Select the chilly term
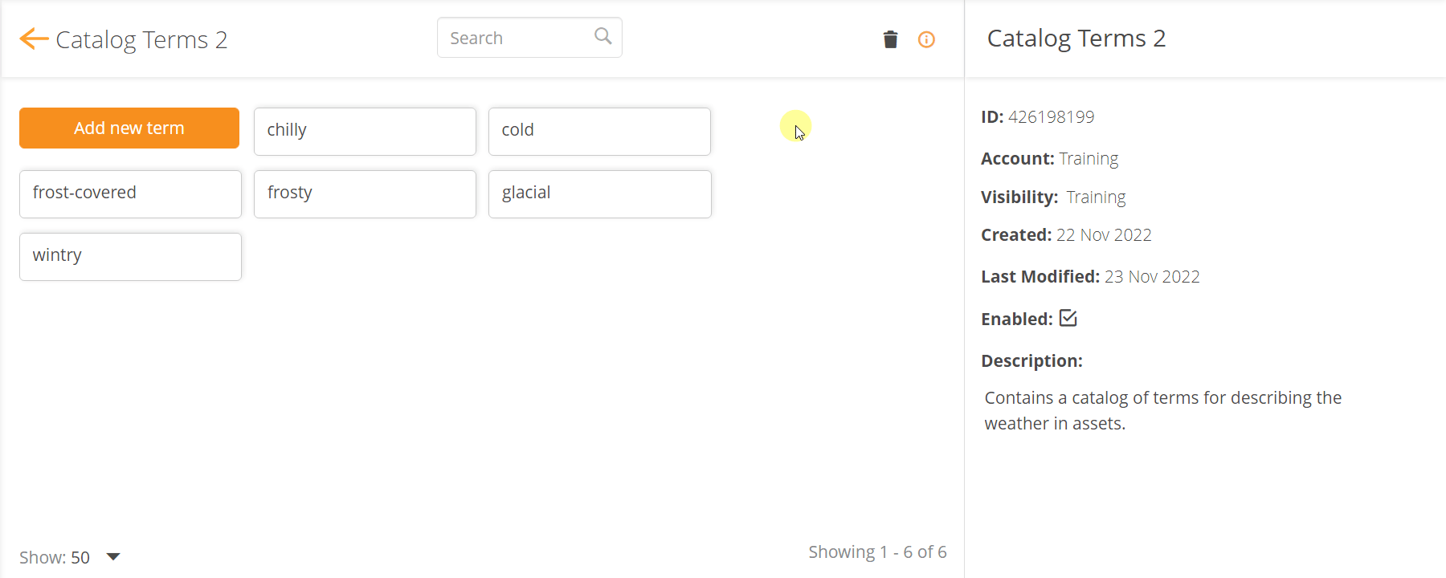 coord(365,131)
